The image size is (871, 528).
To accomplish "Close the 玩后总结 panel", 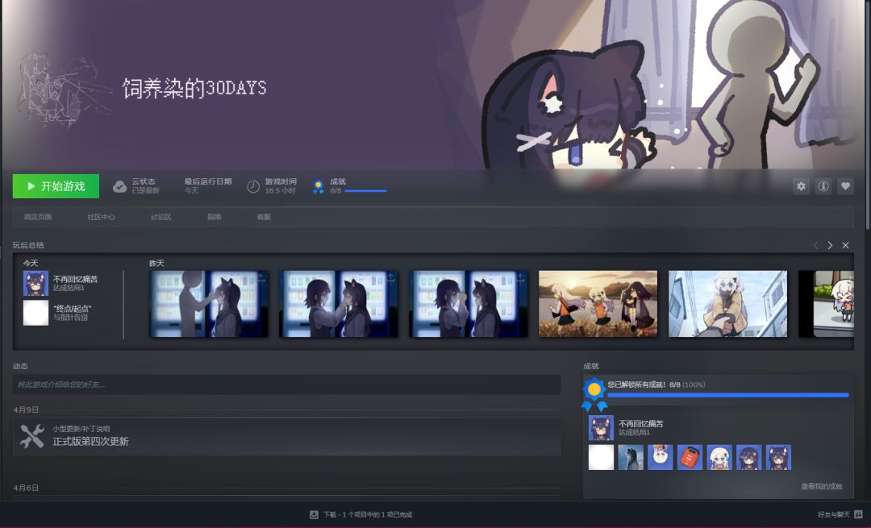I will 845,245.
